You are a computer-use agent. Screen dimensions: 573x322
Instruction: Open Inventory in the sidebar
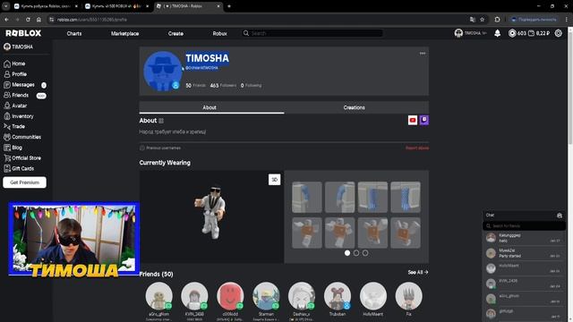(x=18, y=116)
